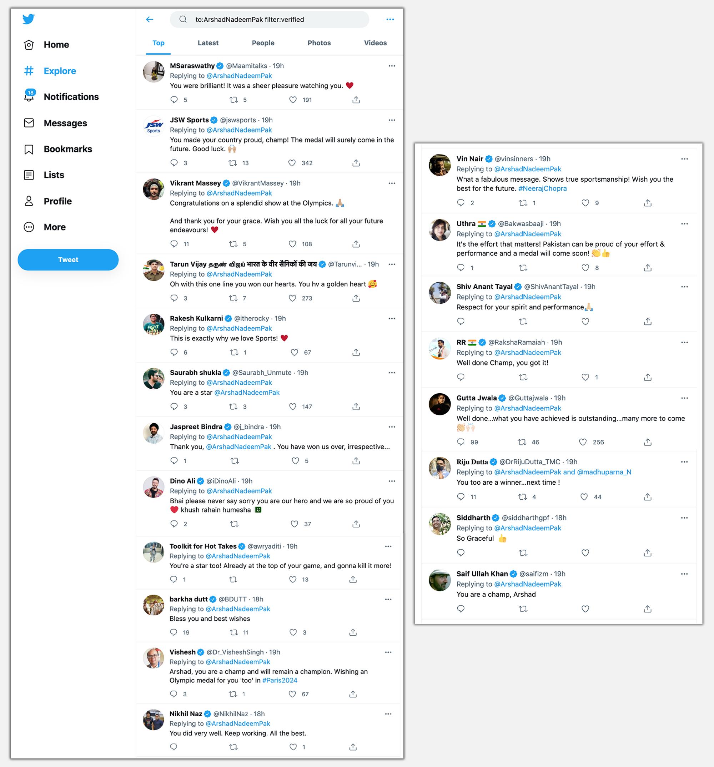Open the Lists sidebar icon
The width and height of the screenshot is (714, 767).
(x=29, y=175)
